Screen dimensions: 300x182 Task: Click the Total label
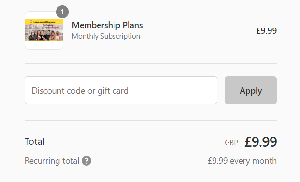pyautogui.click(x=35, y=141)
